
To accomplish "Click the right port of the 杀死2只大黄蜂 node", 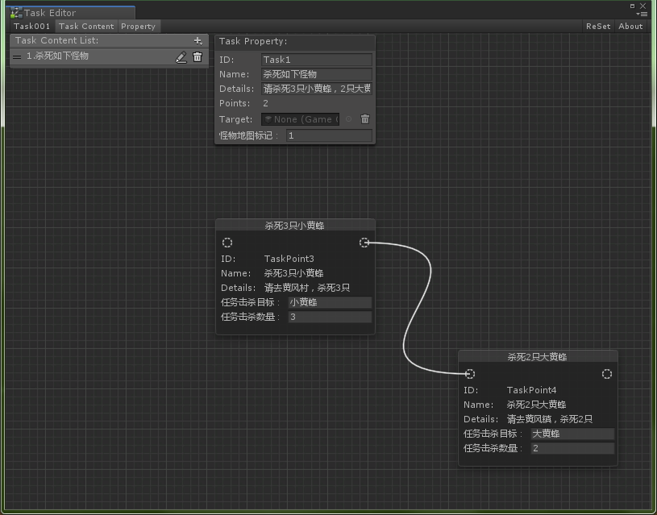I will pyautogui.click(x=607, y=373).
